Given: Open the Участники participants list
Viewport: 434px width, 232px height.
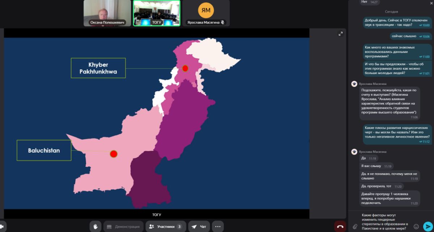Looking at the screenshot, I should (166, 227).
